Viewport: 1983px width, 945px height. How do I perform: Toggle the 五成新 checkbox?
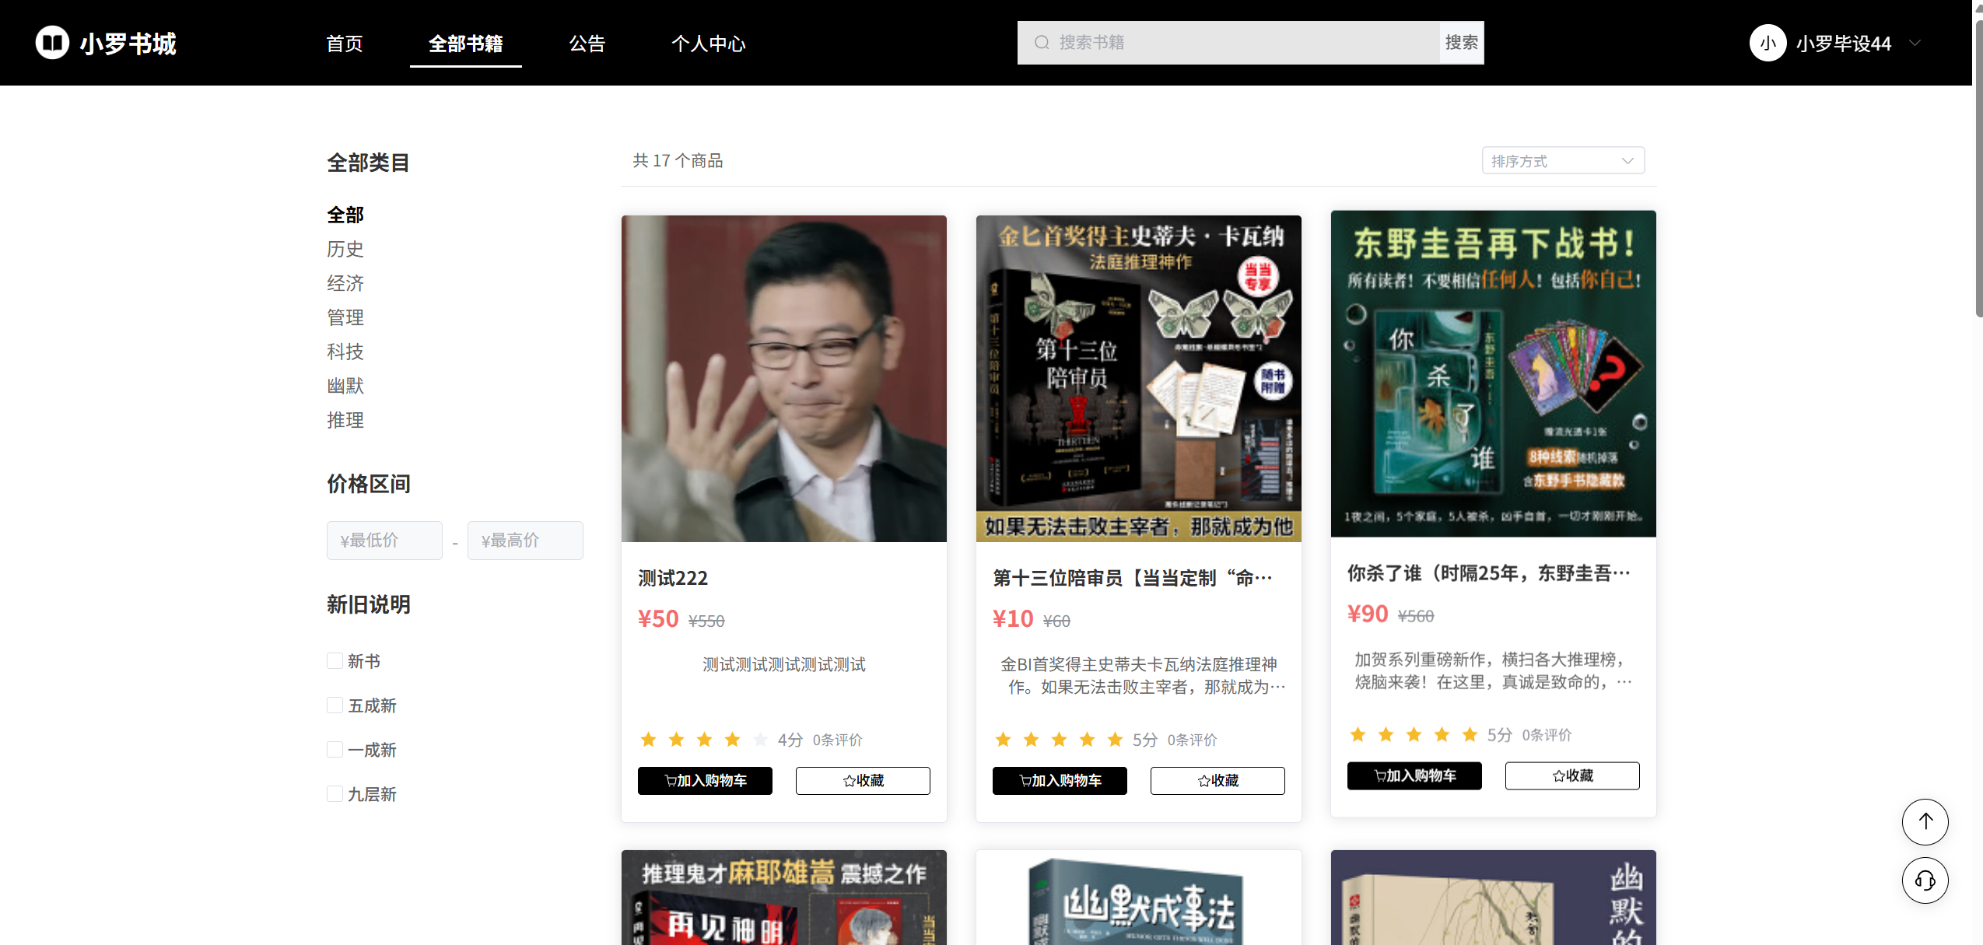pyautogui.click(x=335, y=705)
